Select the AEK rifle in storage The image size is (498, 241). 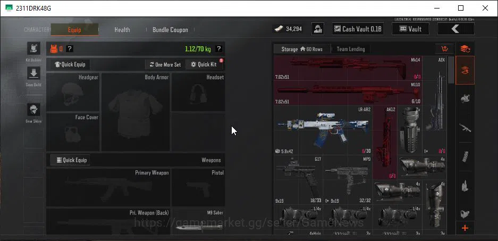click(435, 105)
